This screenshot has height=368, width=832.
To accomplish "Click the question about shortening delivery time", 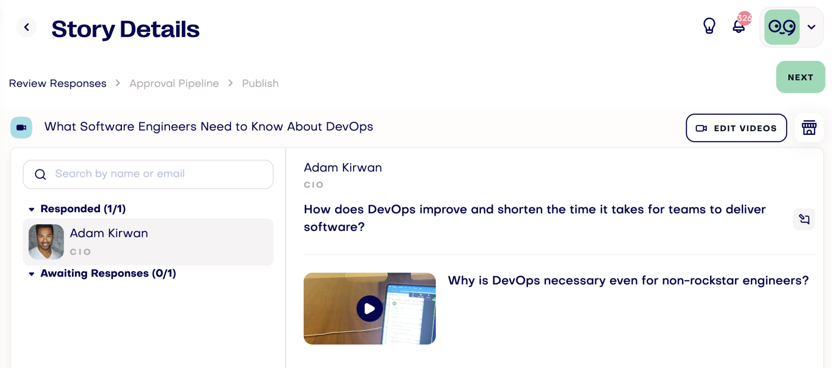I will tap(535, 218).
